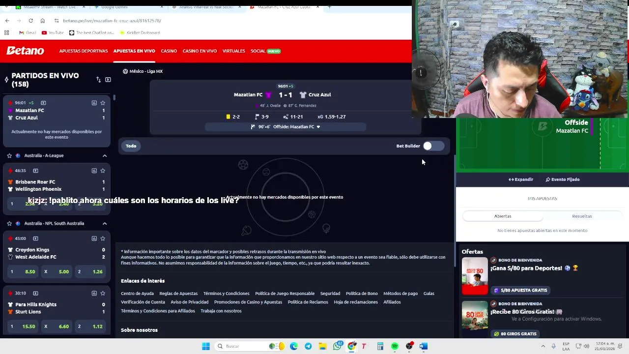Open Centro de Ayuda link

(137, 294)
